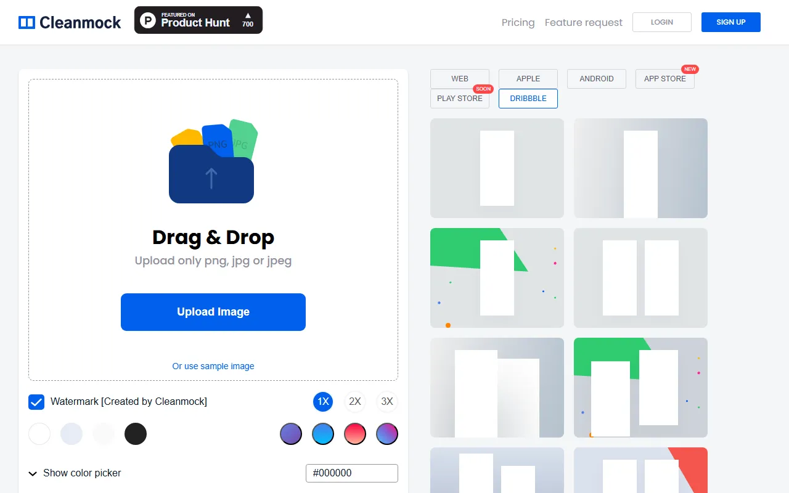Click the folder upload illustration

[x=211, y=162]
